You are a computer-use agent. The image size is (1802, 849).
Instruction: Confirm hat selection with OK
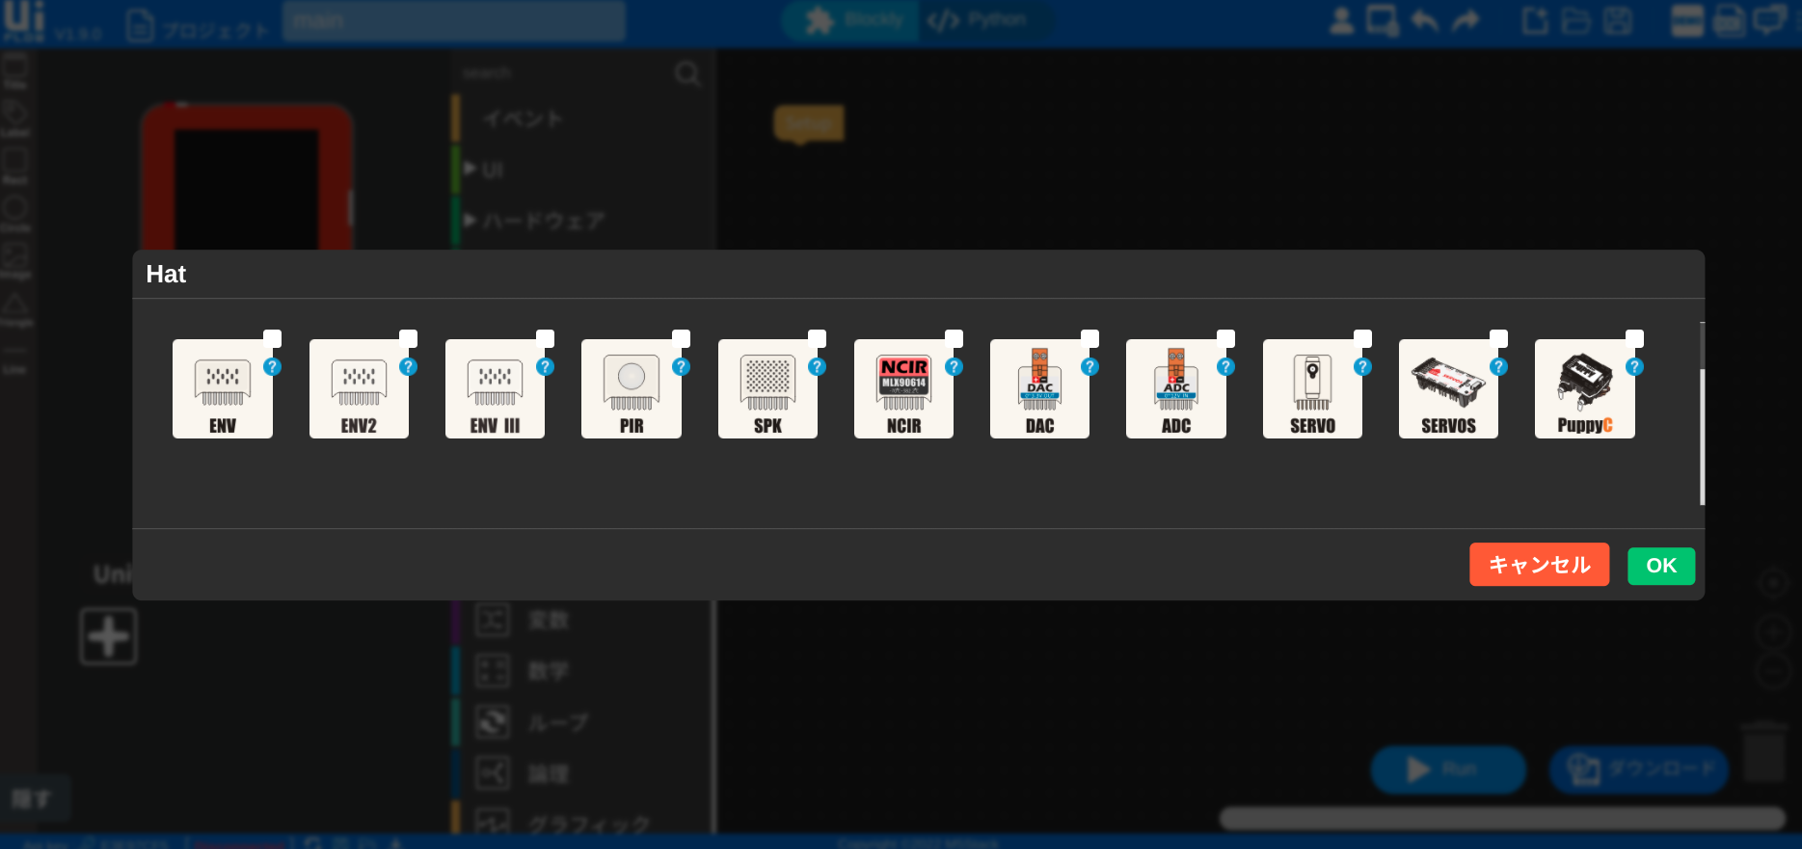pos(1660,566)
